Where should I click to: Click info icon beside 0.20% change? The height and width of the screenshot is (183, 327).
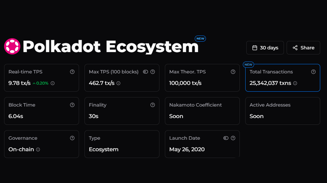click(x=53, y=83)
